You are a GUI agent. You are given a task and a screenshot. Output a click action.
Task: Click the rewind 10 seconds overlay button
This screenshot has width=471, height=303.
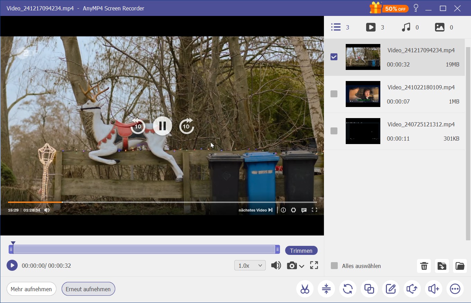[138, 126]
